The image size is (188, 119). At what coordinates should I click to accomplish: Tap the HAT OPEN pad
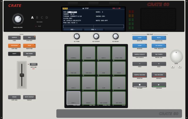(x=119, y=98)
